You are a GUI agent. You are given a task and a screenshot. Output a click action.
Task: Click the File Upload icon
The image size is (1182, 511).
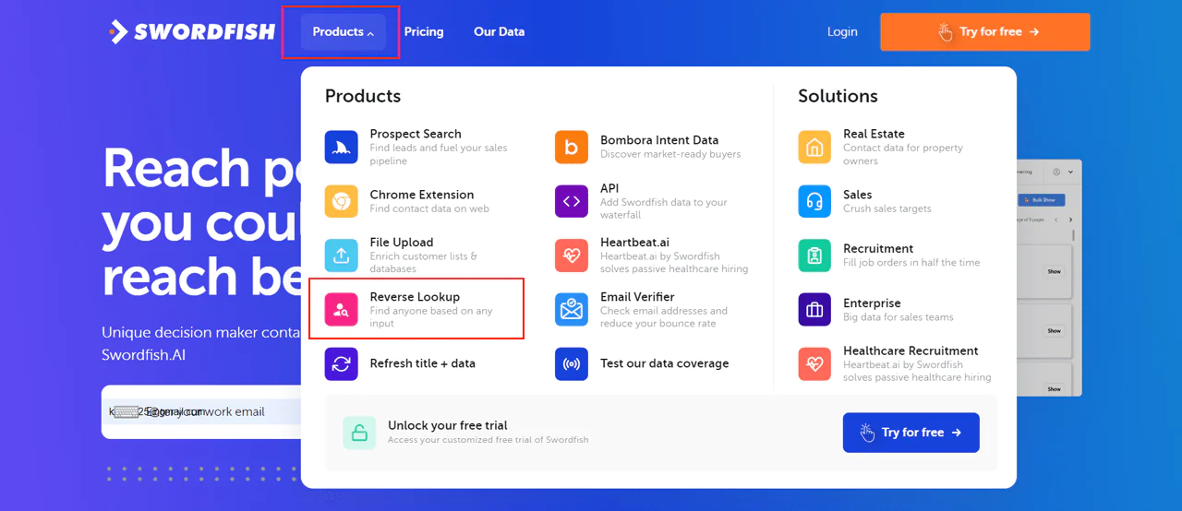342,255
